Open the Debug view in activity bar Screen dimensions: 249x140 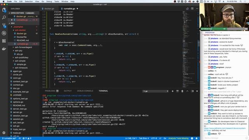click(x=4, y=33)
